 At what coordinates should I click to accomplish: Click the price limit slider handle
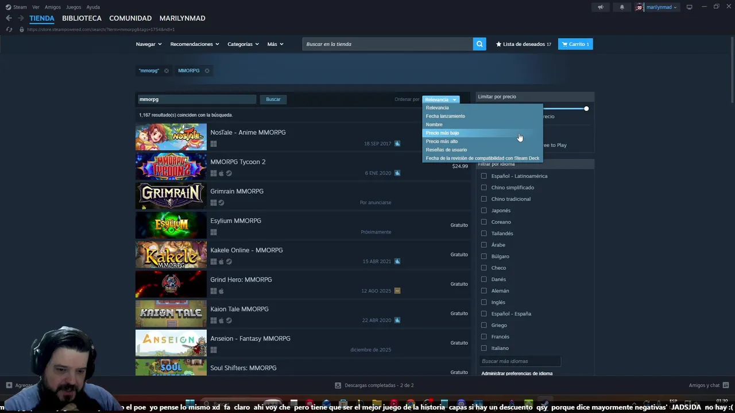click(586, 108)
